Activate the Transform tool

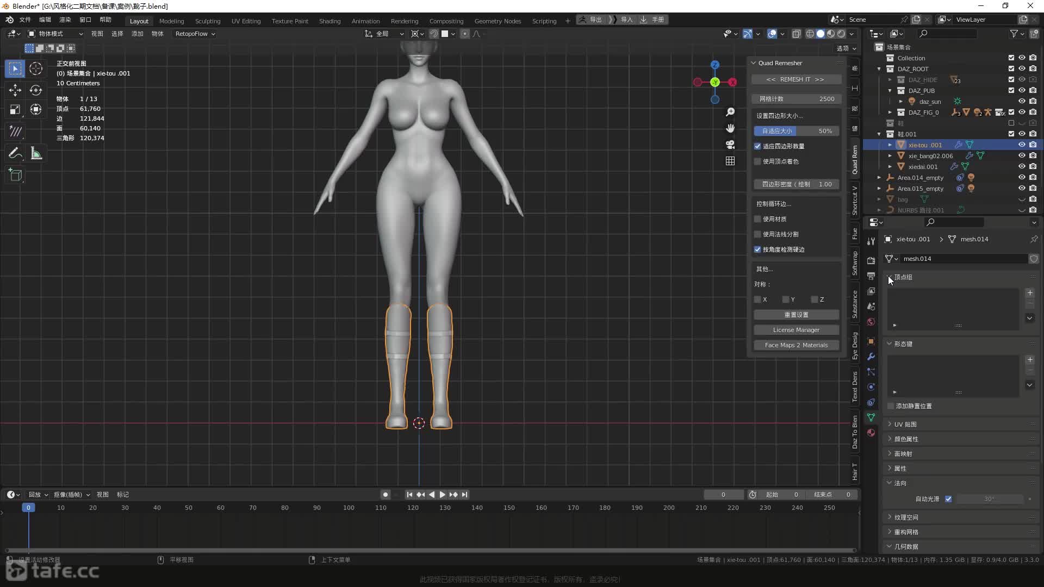pos(36,110)
